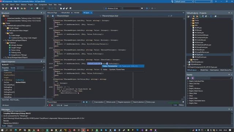Expand the Forms folder in Projects tree

191,21
